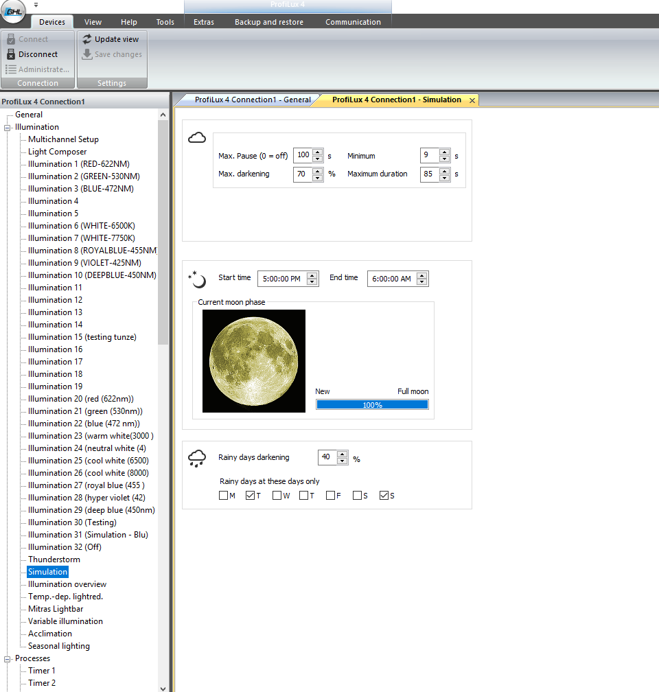The width and height of the screenshot is (659, 692).
Task: Click the Start time input field
Action: point(283,279)
